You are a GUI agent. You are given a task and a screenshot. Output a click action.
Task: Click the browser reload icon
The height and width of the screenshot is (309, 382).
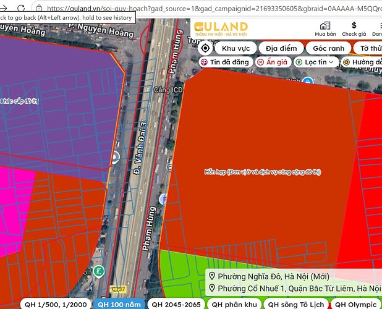coord(21,9)
